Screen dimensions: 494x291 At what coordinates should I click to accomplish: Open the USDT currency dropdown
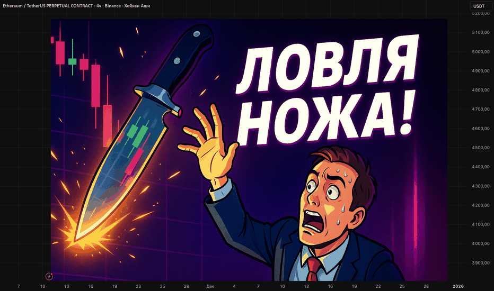[x=478, y=6]
